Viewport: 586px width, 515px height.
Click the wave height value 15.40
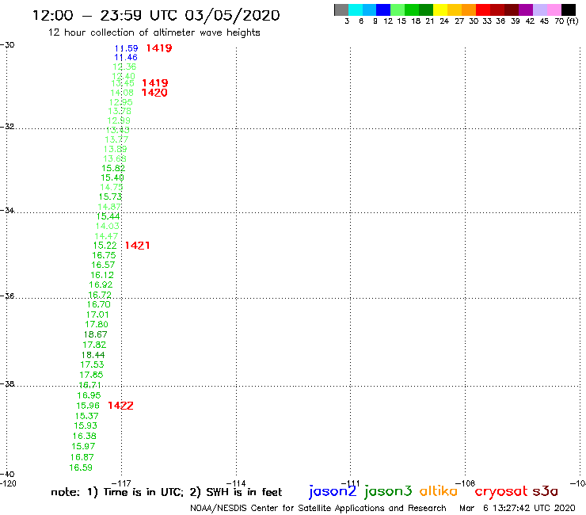point(112,177)
